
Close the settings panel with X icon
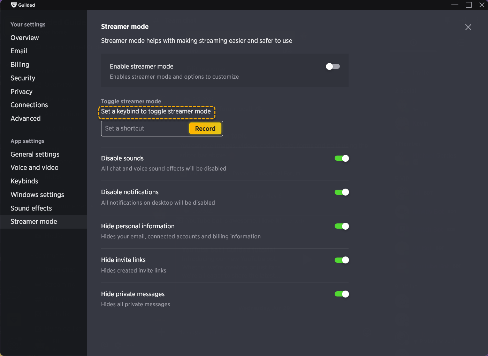468,27
